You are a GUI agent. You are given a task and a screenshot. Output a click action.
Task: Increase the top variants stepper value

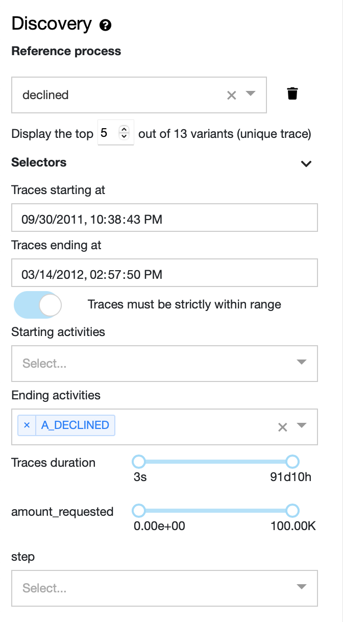(x=124, y=130)
